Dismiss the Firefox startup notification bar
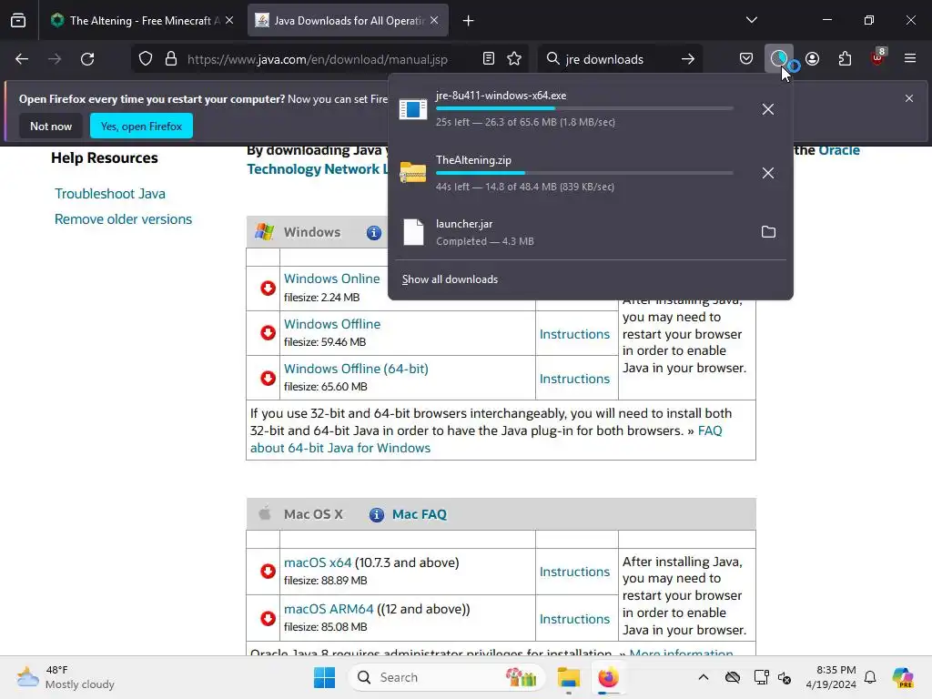 [x=909, y=98]
